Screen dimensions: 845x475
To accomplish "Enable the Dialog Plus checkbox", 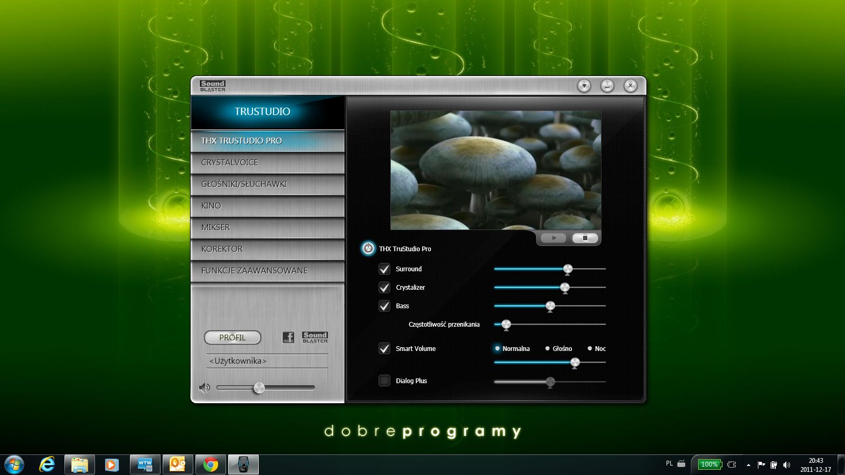I will pos(384,381).
